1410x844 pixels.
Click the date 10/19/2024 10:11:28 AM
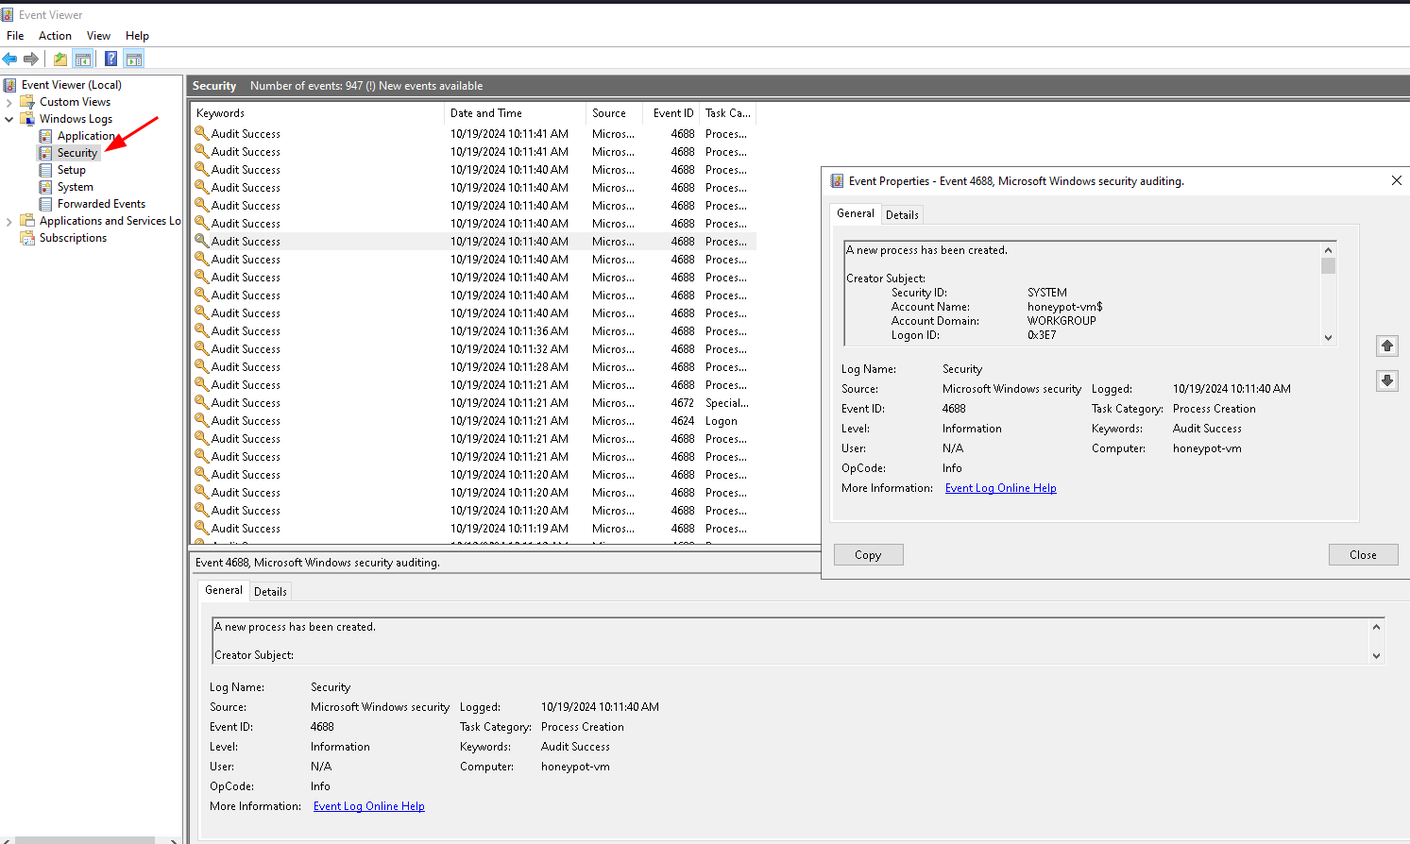pyautogui.click(x=509, y=367)
